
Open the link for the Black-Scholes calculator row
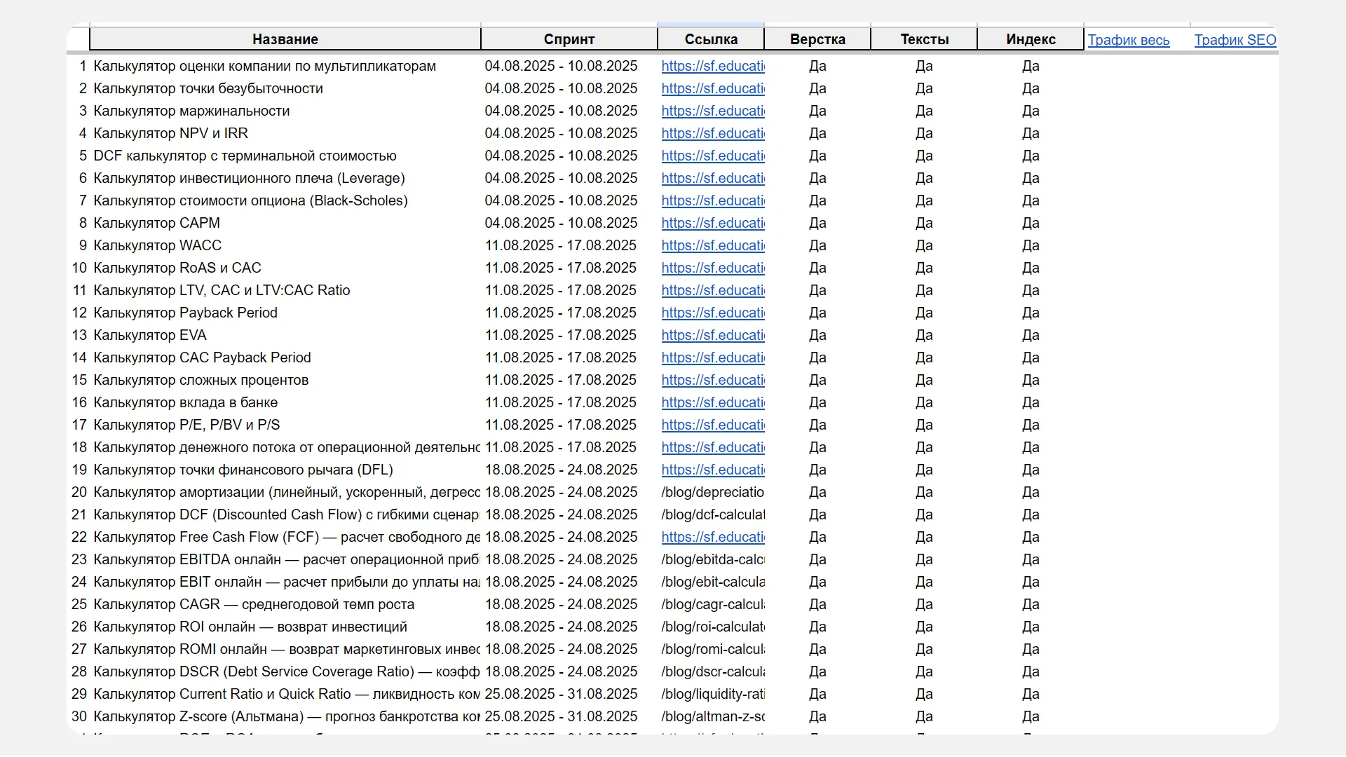pyautogui.click(x=713, y=200)
